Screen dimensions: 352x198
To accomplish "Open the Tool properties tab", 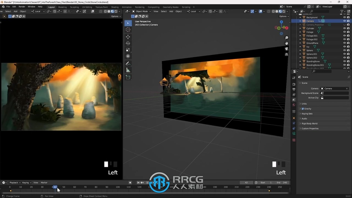I will point(294,78).
